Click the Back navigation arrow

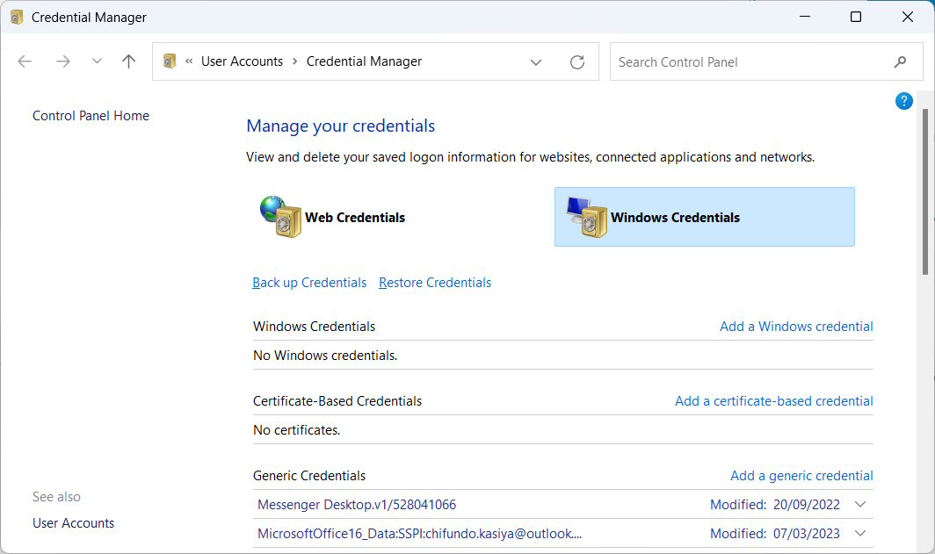pos(24,61)
